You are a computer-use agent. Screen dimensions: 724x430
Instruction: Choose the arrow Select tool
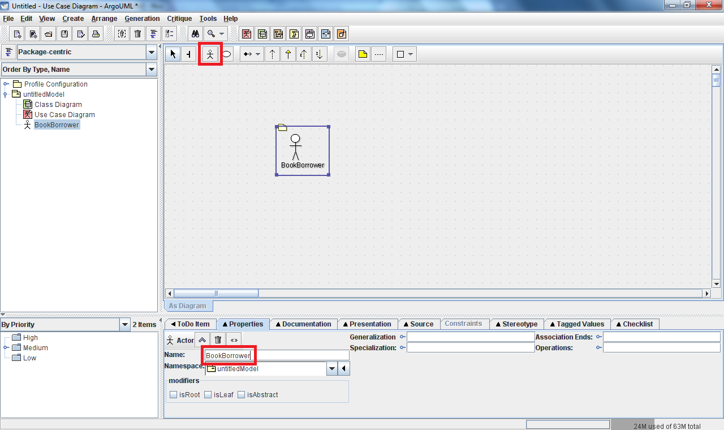pyautogui.click(x=173, y=54)
